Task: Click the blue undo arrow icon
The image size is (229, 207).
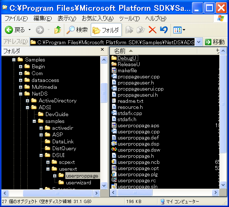Action: 164,30
